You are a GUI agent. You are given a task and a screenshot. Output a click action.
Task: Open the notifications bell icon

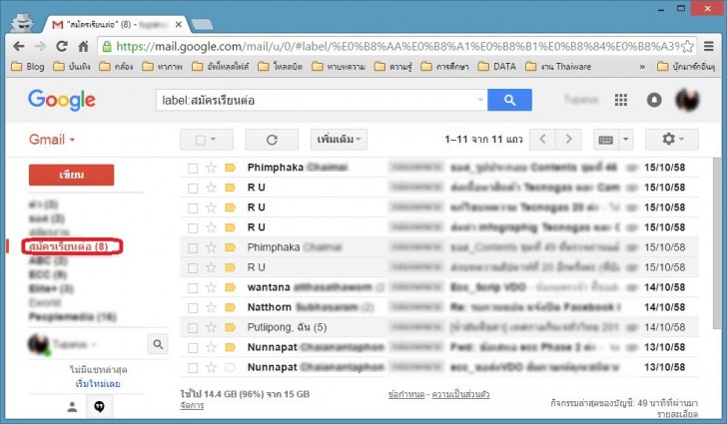point(654,100)
